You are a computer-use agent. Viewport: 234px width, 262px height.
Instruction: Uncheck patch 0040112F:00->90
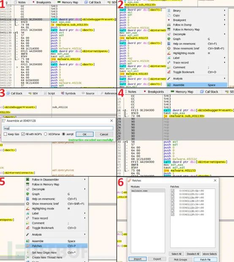click(173, 215)
